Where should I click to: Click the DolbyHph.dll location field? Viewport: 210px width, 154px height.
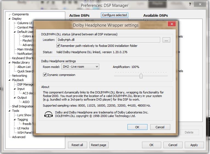(108, 40)
